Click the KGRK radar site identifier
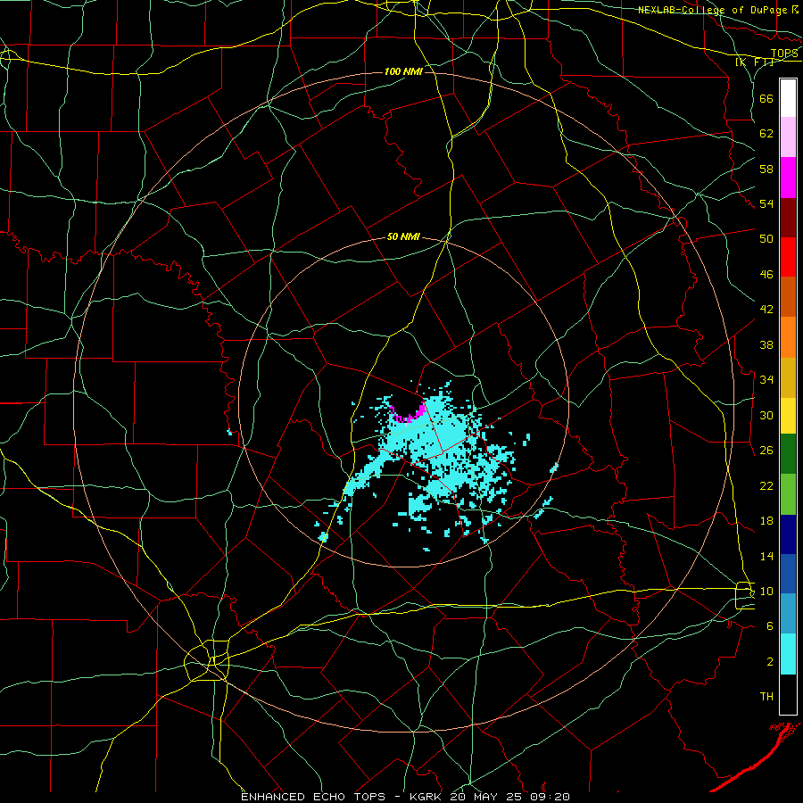The height and width of the screenshot is (803, 803). pyautogui.click(x=426, y=797)
